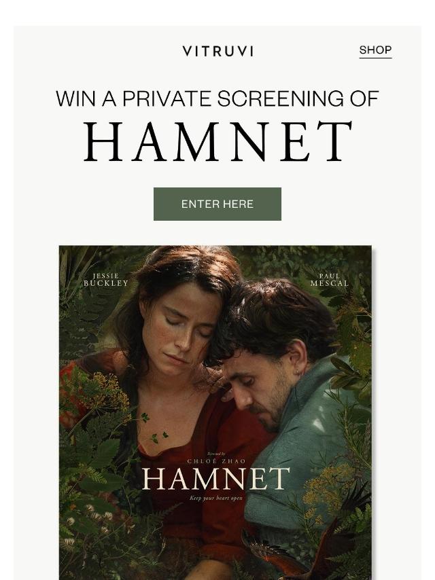
Task: Click the green ENTER HERE button
Action: [217, 204]
